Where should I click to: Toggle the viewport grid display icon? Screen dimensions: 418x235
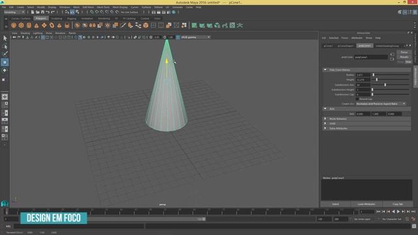(x=43, y=37)
